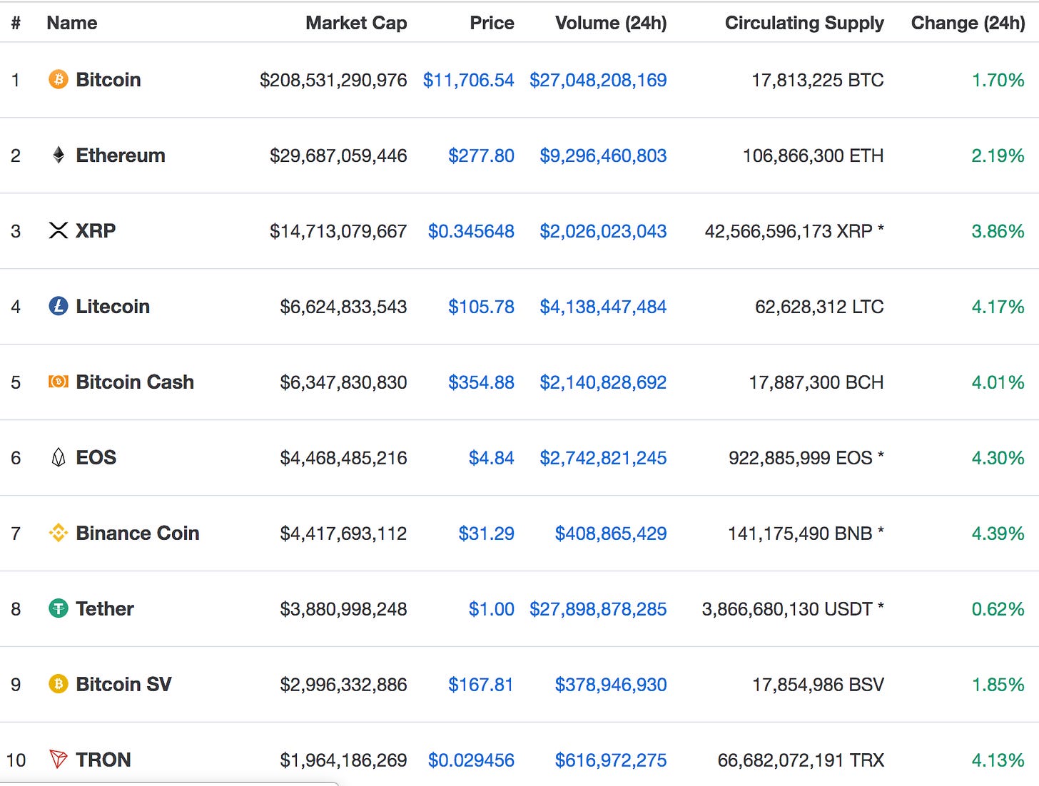The width and height of the screenshot is (1039, 786).
Task: Open the Bitcoin SV name link
Action: click(x=124, y=684)
